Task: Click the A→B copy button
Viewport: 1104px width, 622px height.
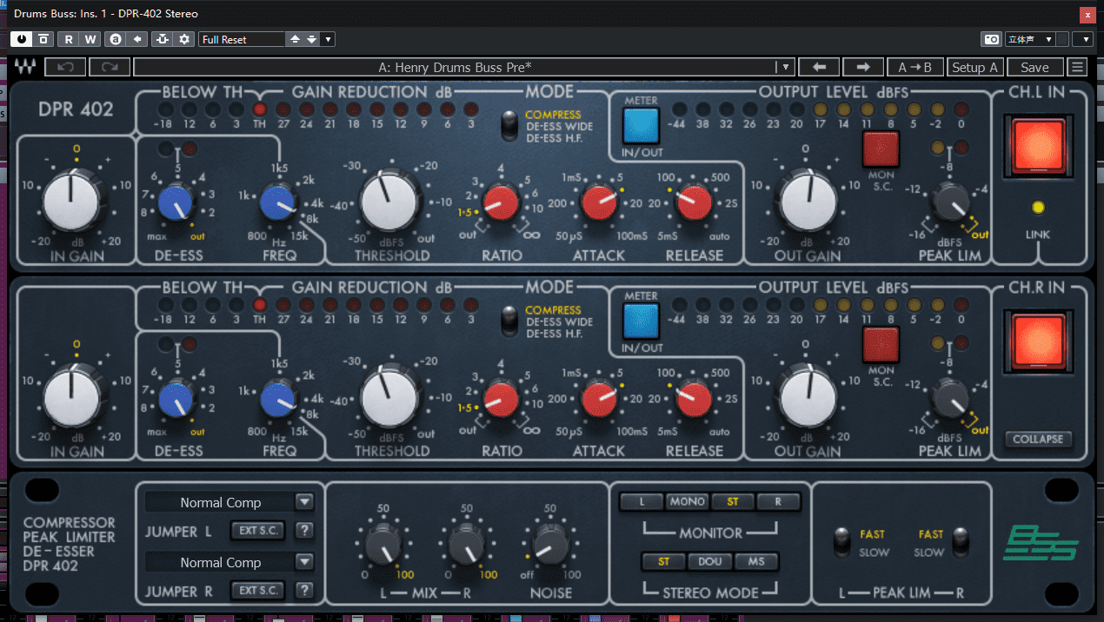Action: [x=914, y=67]
